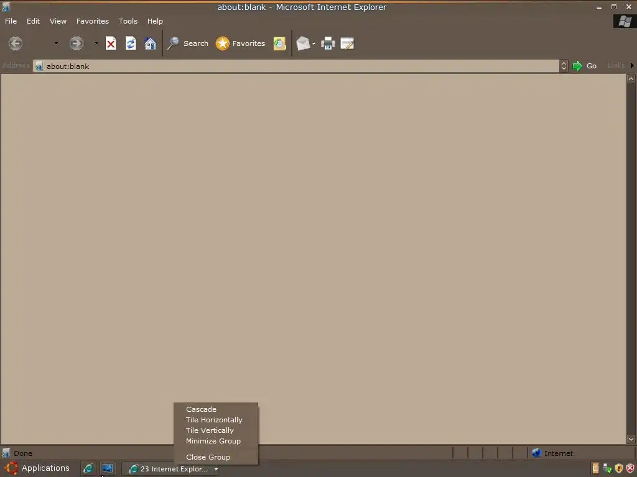Viewport: 637px width, 477px height.
Task: Click the Internet zone status text
Action: (559, 453)
